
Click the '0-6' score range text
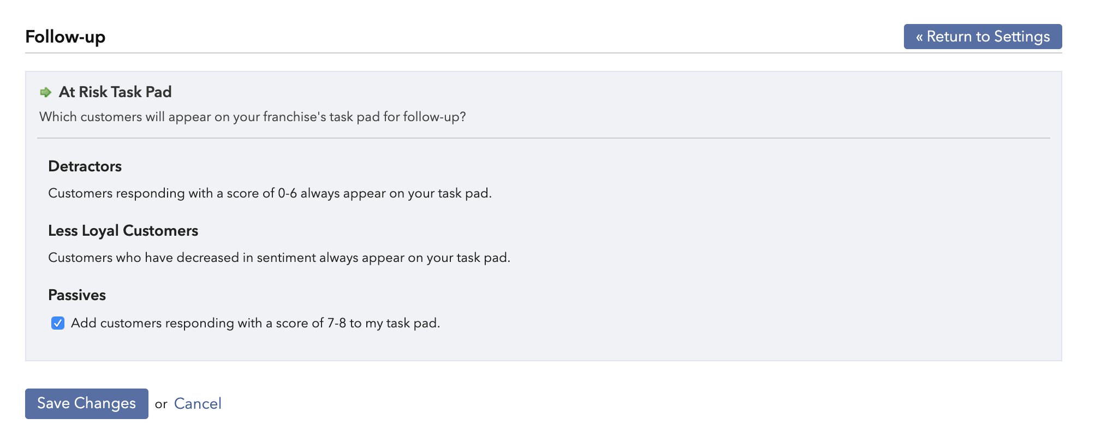point(287,193)
